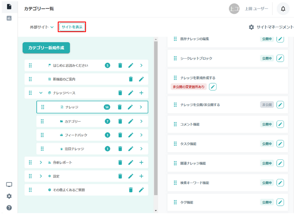Delete the はじめにお読みください category

120,66
